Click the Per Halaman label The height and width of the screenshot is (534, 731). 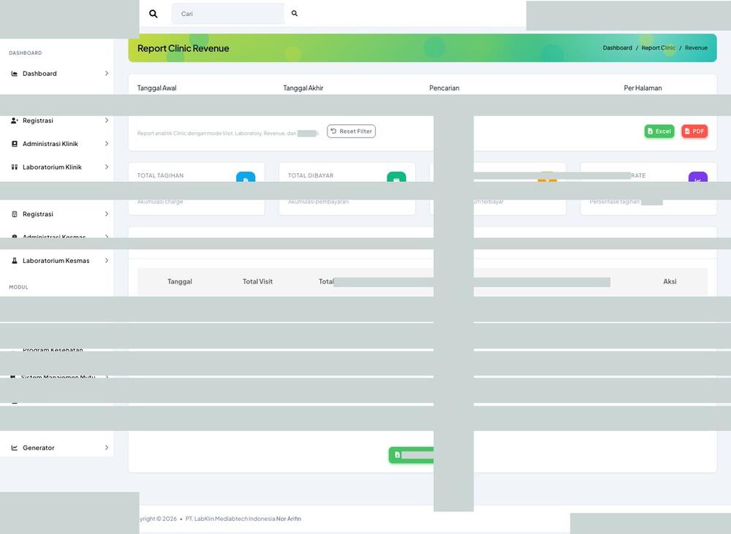[x=643, y=88]
